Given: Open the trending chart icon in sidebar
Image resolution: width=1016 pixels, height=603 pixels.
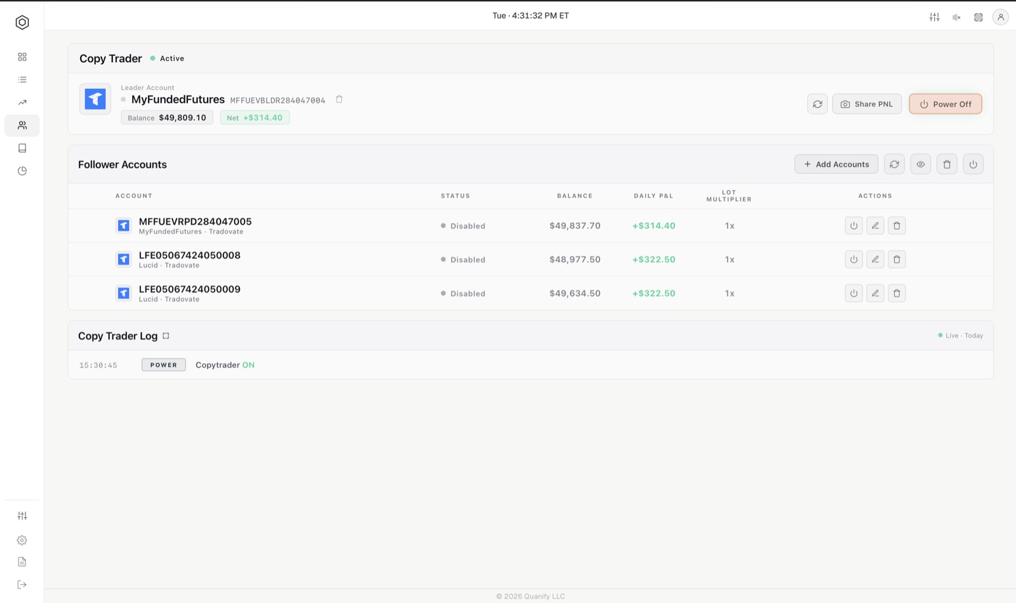Looking at the screenshot, I should [x=22, y=103].
